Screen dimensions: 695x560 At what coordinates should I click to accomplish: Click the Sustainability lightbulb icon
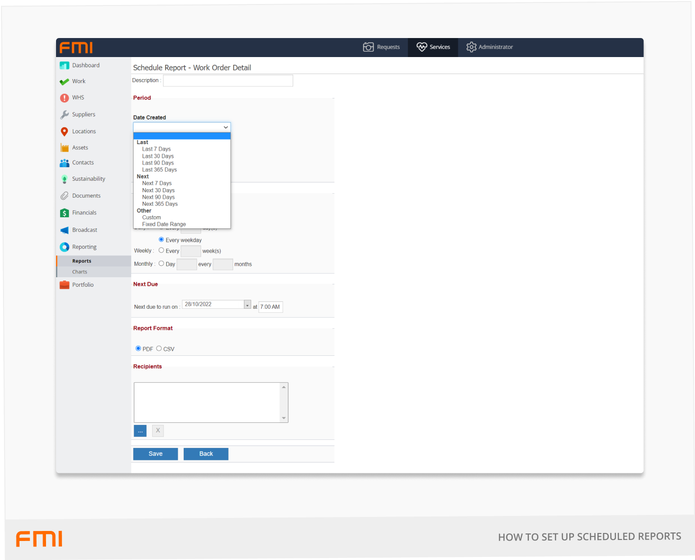point(64,179)
